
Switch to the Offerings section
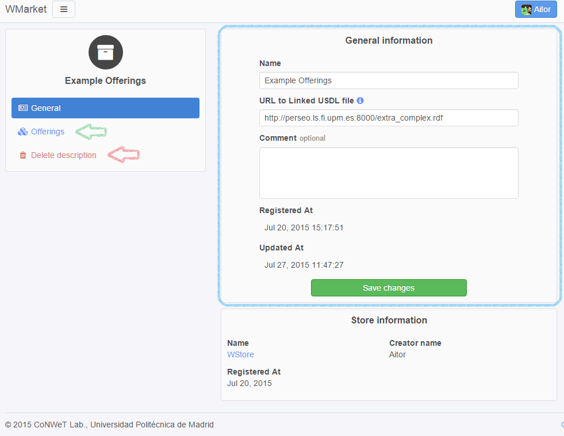click(48, 132)
